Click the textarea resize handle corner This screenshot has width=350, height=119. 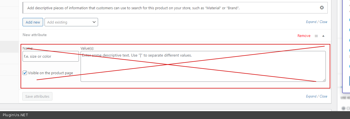324,80
